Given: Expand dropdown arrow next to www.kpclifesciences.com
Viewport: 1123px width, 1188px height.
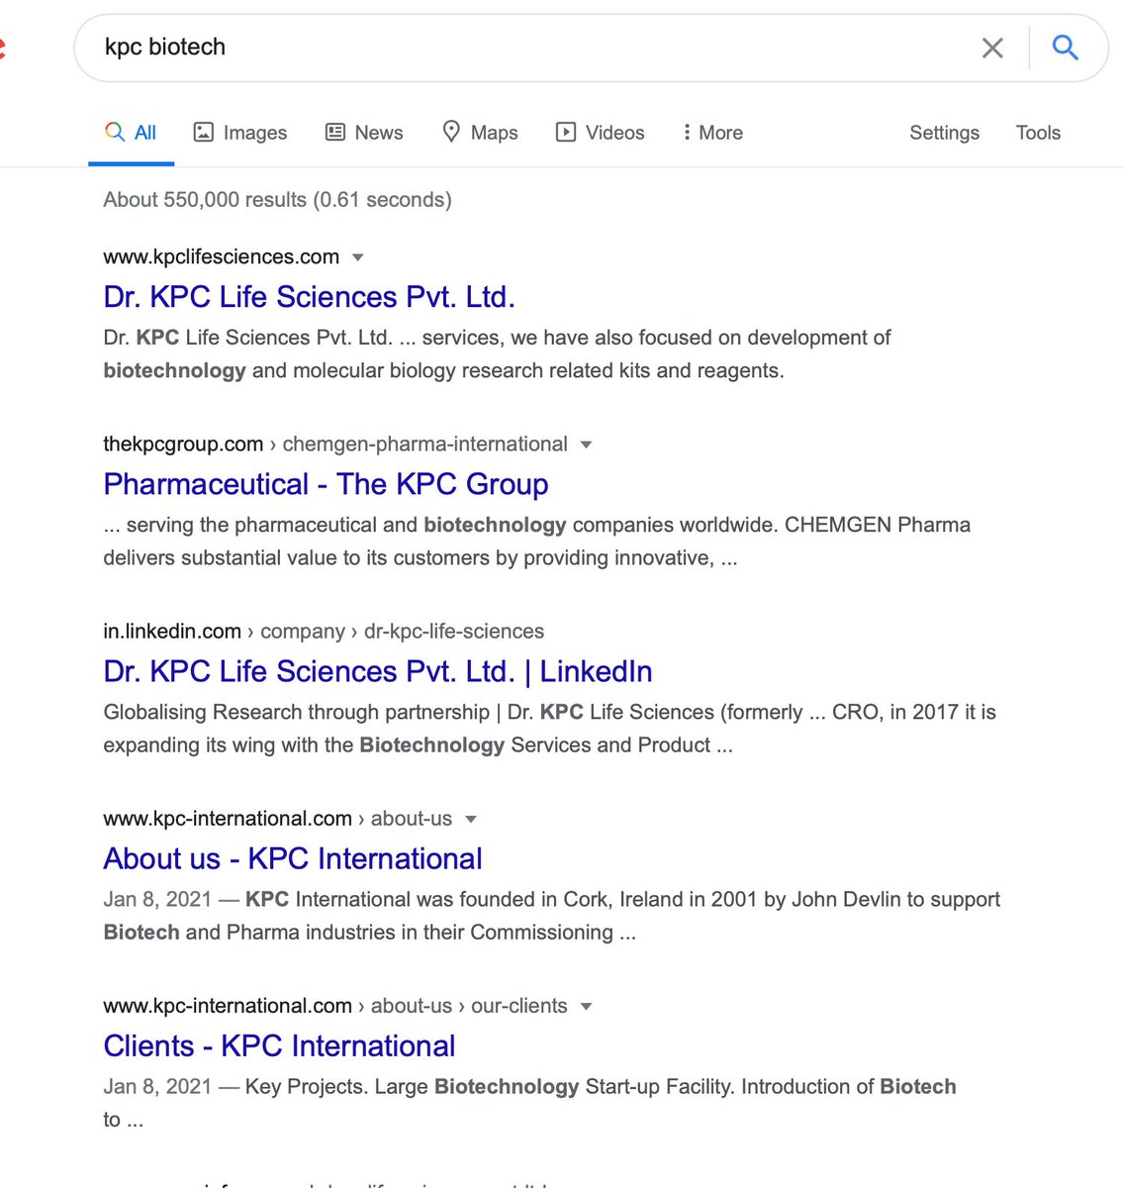Looking at the screenshot, I should pos(358,257).
